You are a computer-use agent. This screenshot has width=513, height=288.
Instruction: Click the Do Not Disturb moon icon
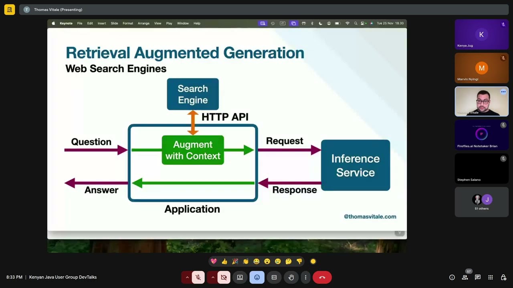(x=320, y=23)
